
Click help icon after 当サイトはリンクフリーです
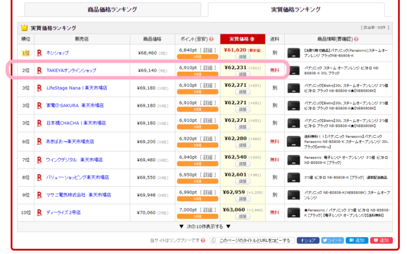tap(203, 241)
